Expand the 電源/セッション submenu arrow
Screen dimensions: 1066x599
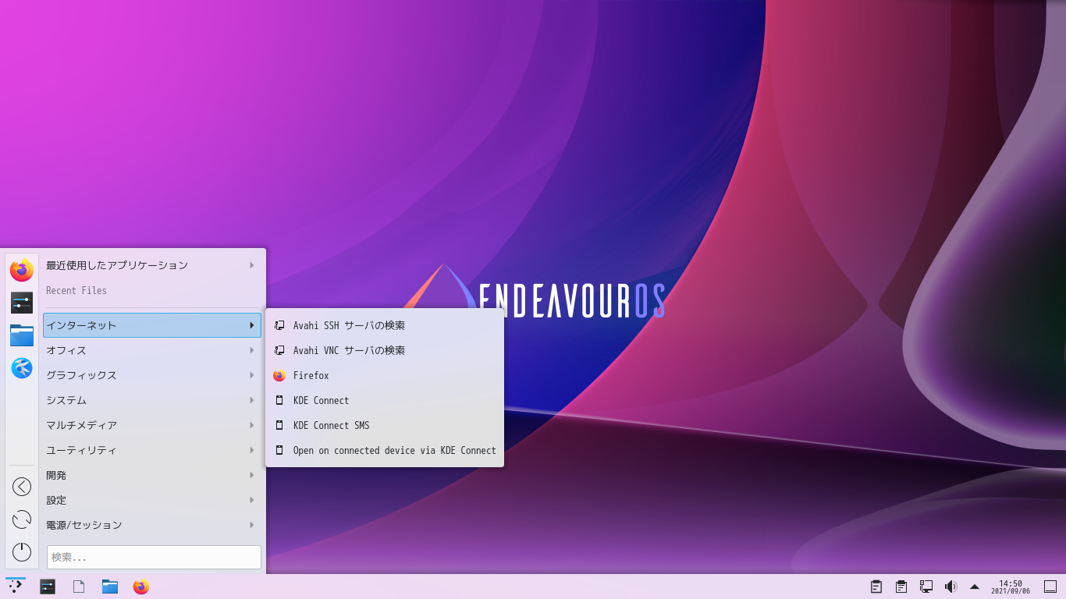point(252,525)
